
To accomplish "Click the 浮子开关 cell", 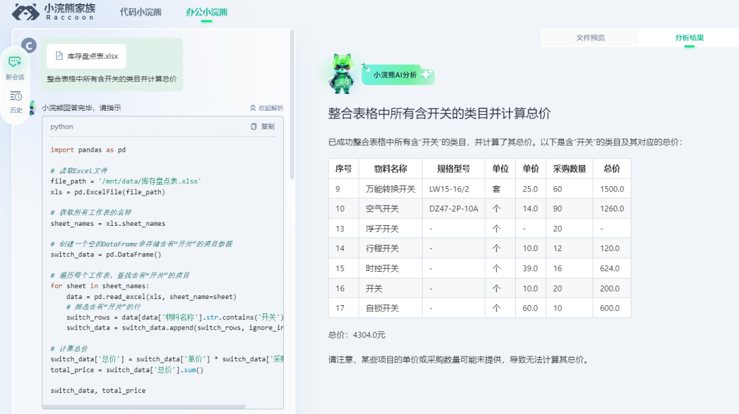I will coord(390,229).
